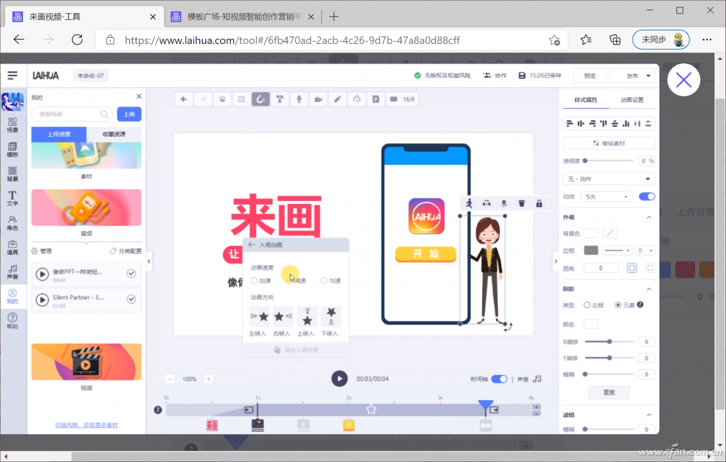Switch to the 收藏资源 tab
This screenshot has width=726, height=462.
114,134
